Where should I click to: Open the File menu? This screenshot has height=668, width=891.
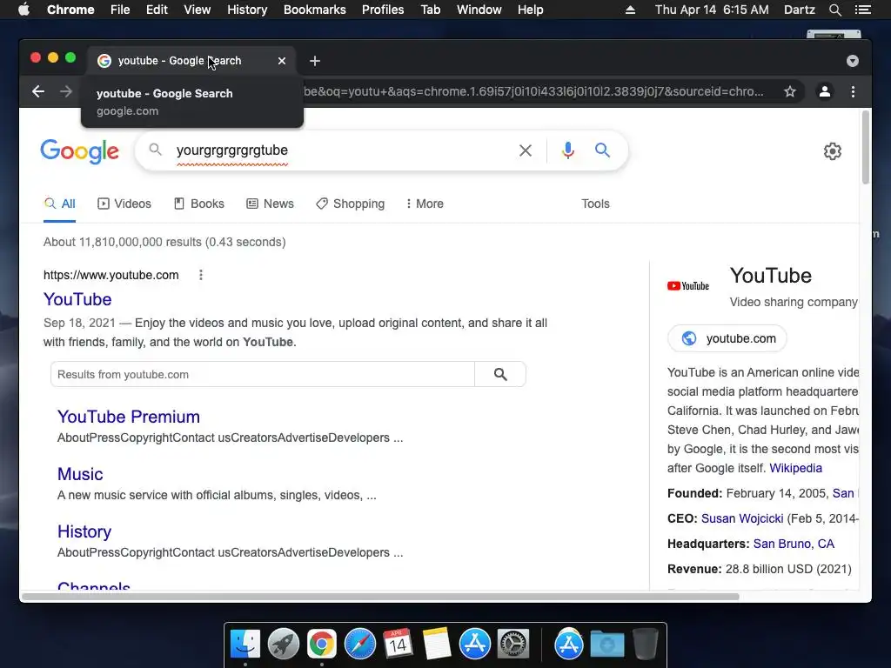[x=120, y=10]
